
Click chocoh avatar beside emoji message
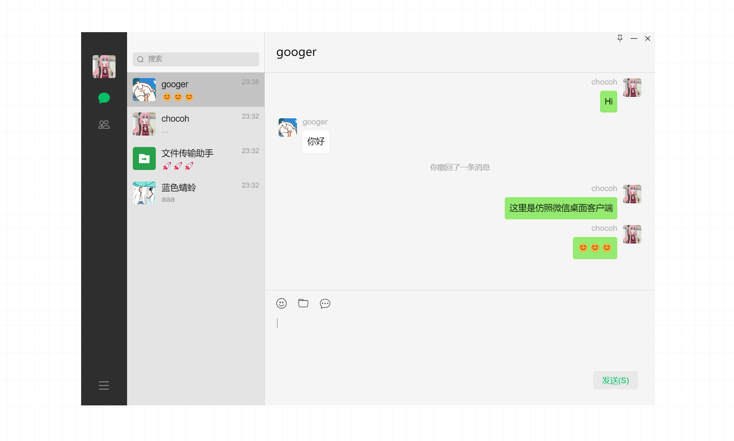[x=632, y=234]
